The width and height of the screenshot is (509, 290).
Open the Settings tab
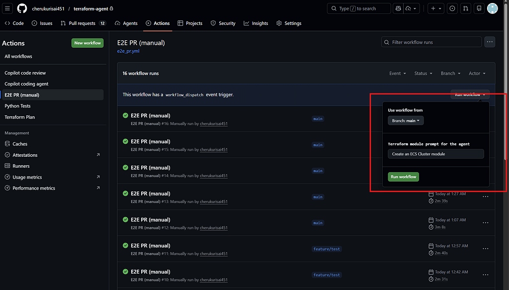[x=289, y=23]
